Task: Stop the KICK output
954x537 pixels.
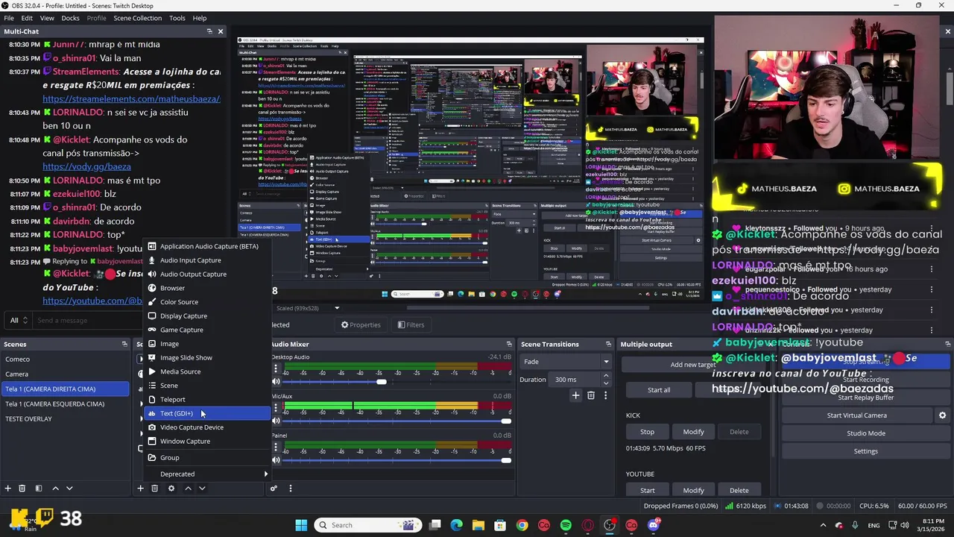Action: point(647,432)
